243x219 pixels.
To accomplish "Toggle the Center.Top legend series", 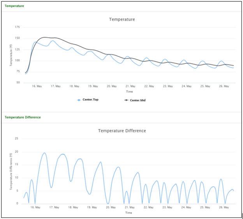I will pos(88,100).
